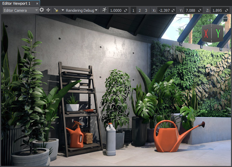
Task: Select camera speed preset 2
Action: click(140, 10)
